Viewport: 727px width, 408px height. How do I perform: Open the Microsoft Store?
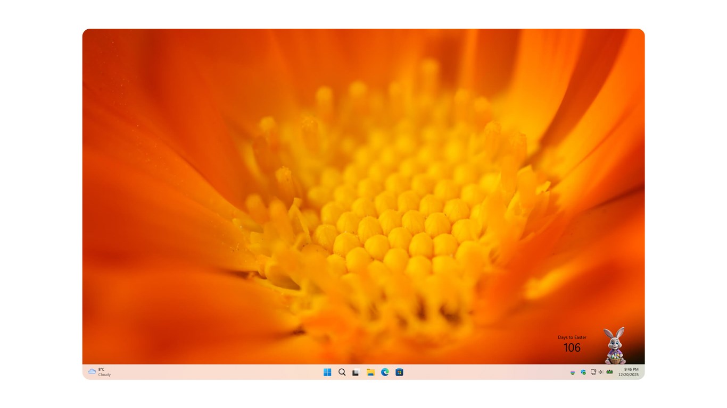pyautogui.click(x=398, y=372)
